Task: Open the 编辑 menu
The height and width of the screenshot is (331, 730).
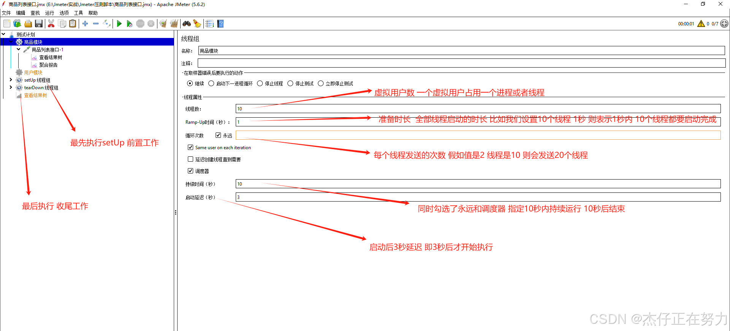Action: pyautogui.click(x=21, y=13)
